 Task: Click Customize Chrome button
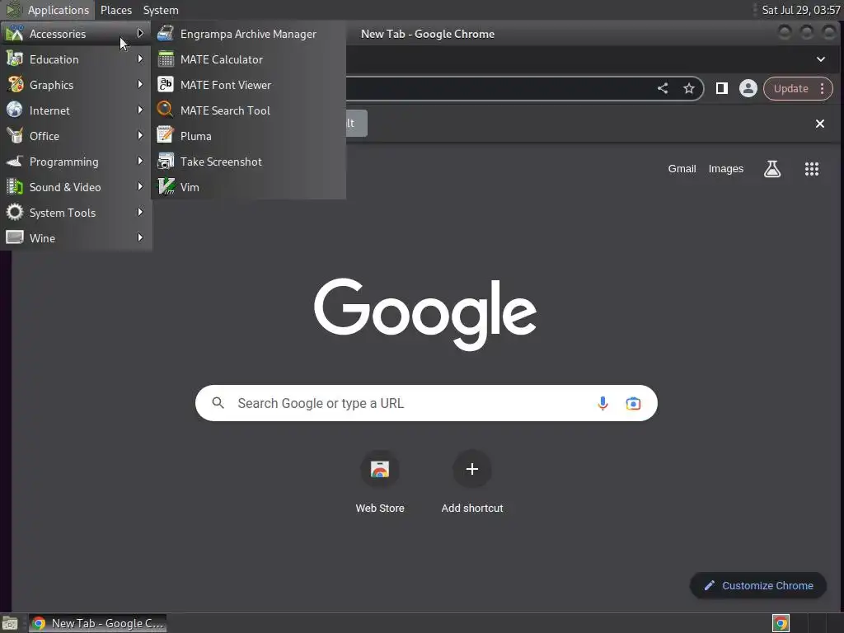758,585
